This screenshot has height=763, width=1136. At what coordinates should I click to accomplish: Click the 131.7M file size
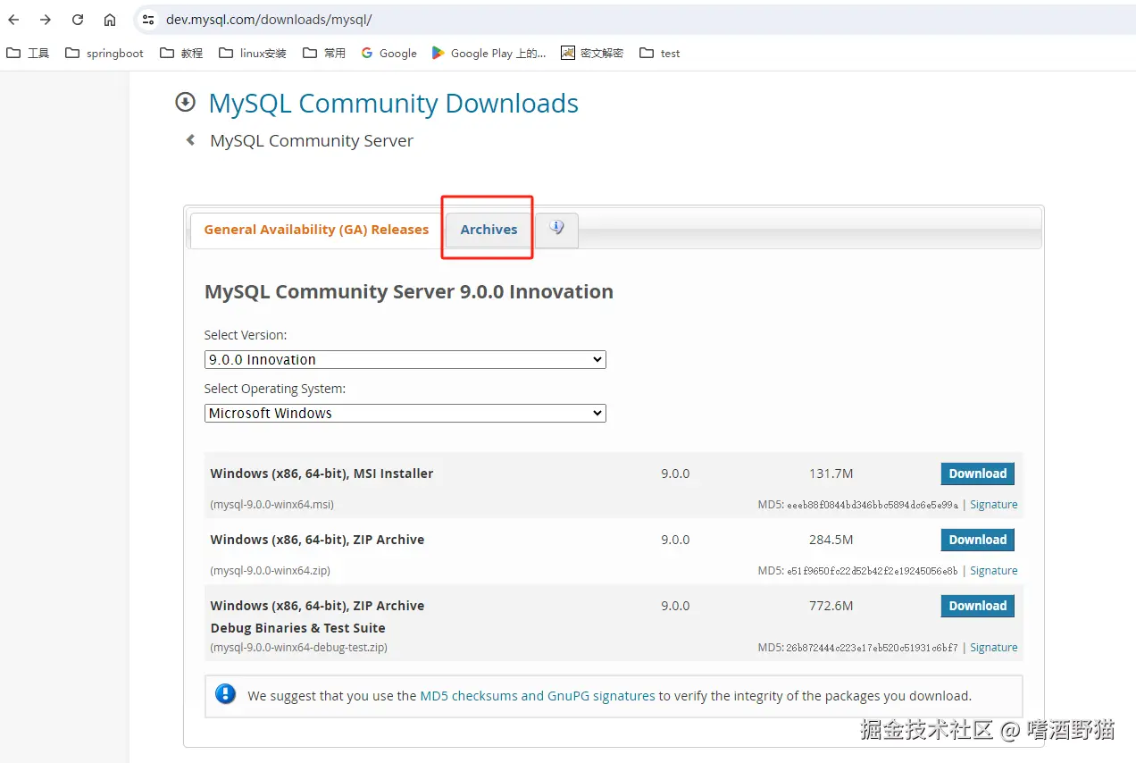pyautogui.click(x=831, y=474)
